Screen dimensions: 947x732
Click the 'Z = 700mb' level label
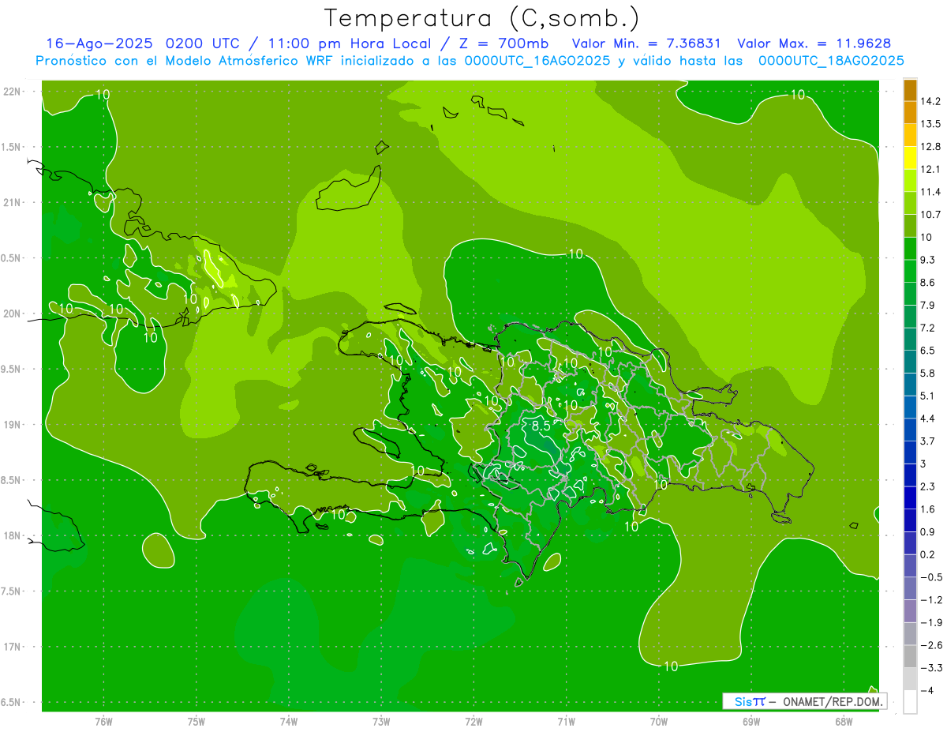[x=502, y=43]
